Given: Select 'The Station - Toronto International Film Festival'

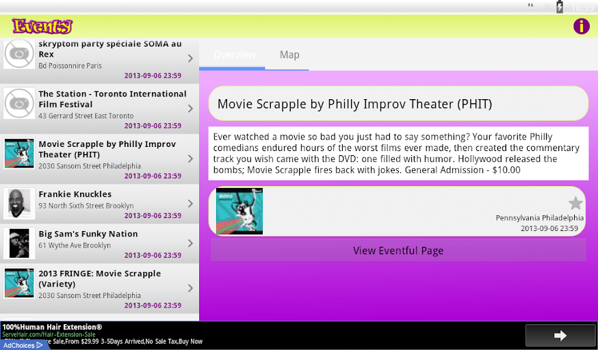Looking at the screenshot, I should pyautogui.click(x=112, y=99).
